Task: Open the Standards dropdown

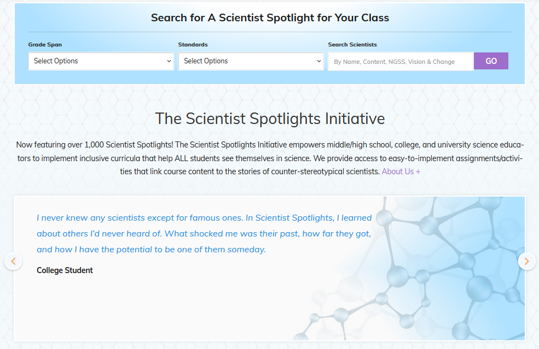Action: 251,61
